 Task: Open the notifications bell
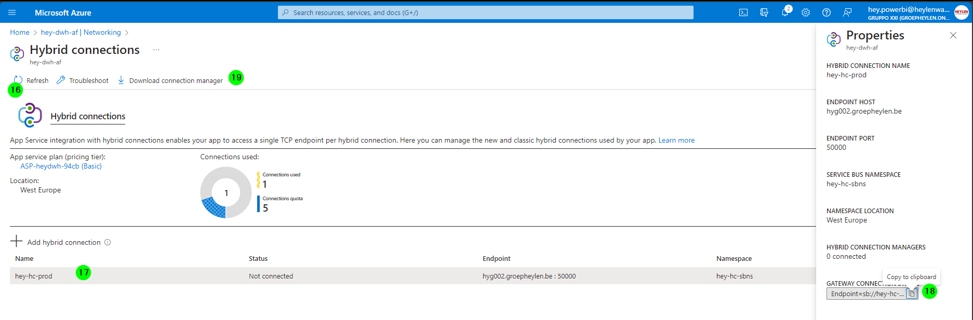tap(785, 12)
